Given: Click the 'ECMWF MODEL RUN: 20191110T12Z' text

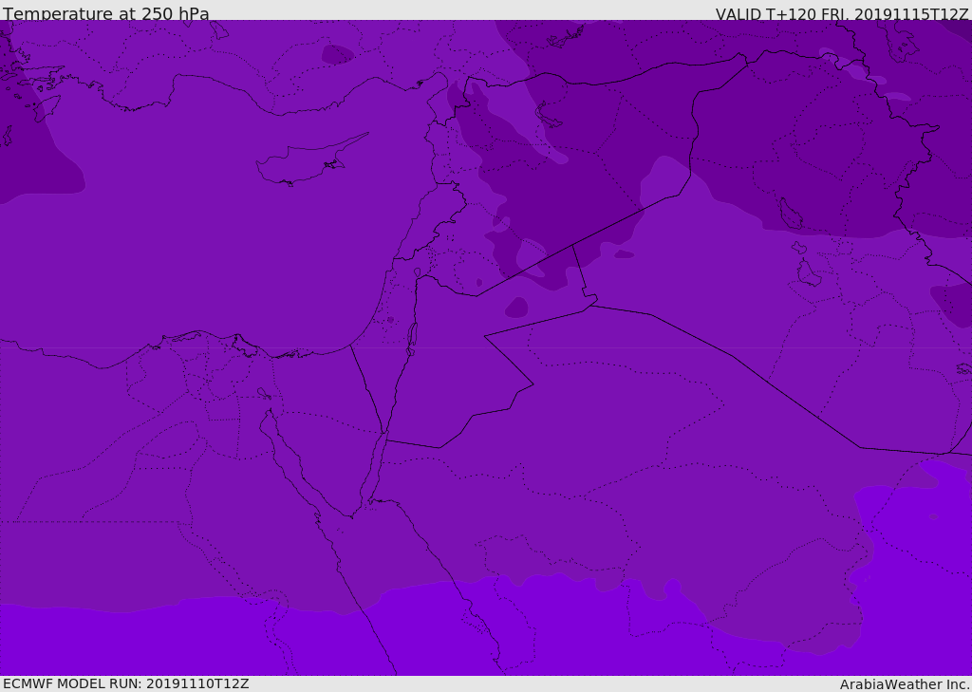Looking at the screenshot, I should point(126,683).
